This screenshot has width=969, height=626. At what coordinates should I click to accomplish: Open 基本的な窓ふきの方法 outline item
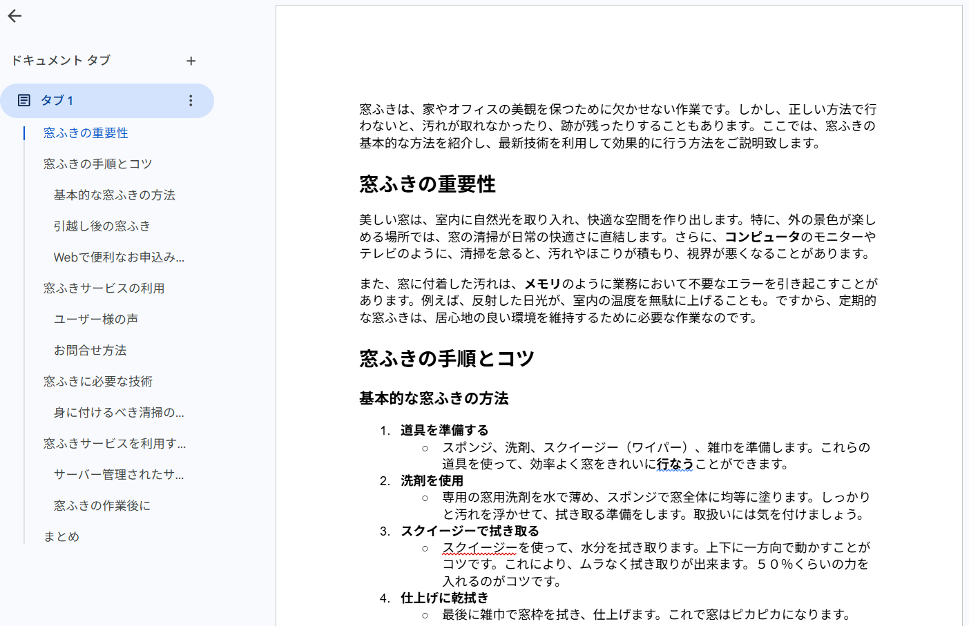tap(115, 195)
